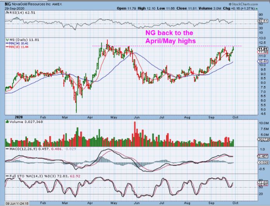Click the blue MA(34) line swatch

point(7,43)
